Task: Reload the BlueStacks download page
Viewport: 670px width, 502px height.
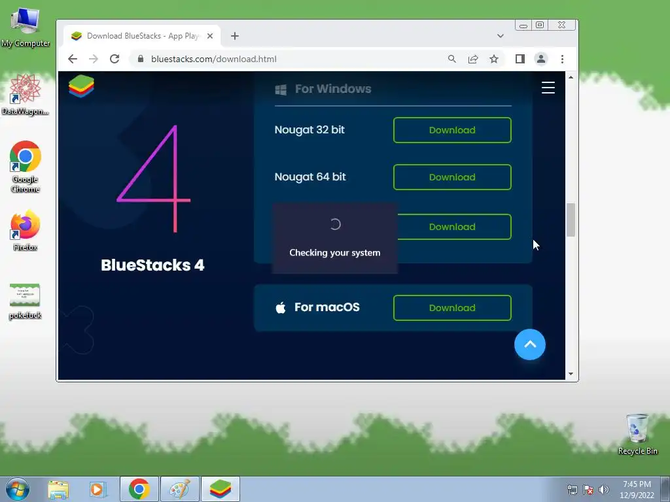Action: pyautogui.click(x=115, y=59)
